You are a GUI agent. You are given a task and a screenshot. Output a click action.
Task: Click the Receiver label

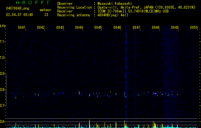click(x=65, y=11)
